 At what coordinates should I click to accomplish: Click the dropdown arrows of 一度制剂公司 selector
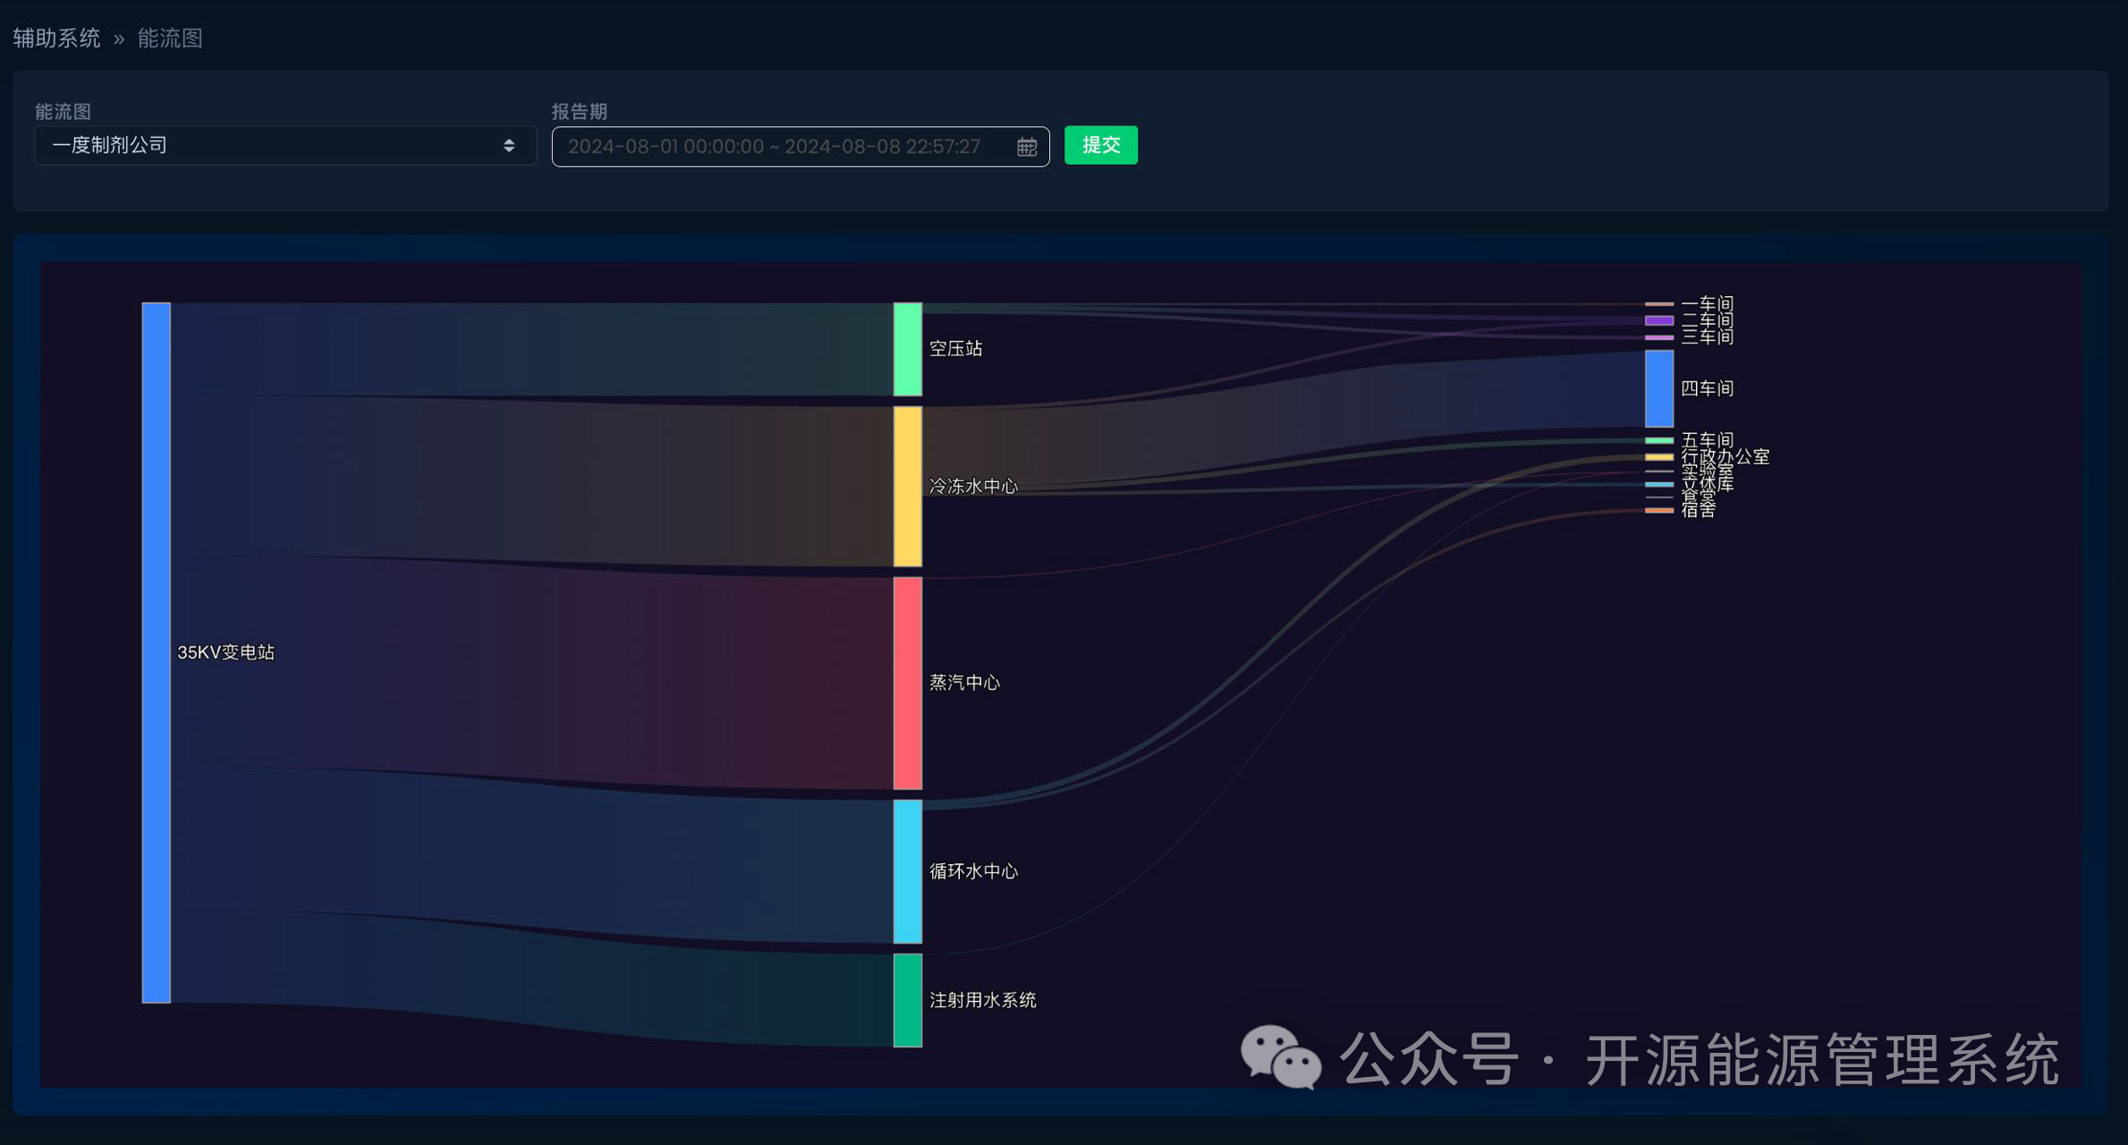click(509, 146)
